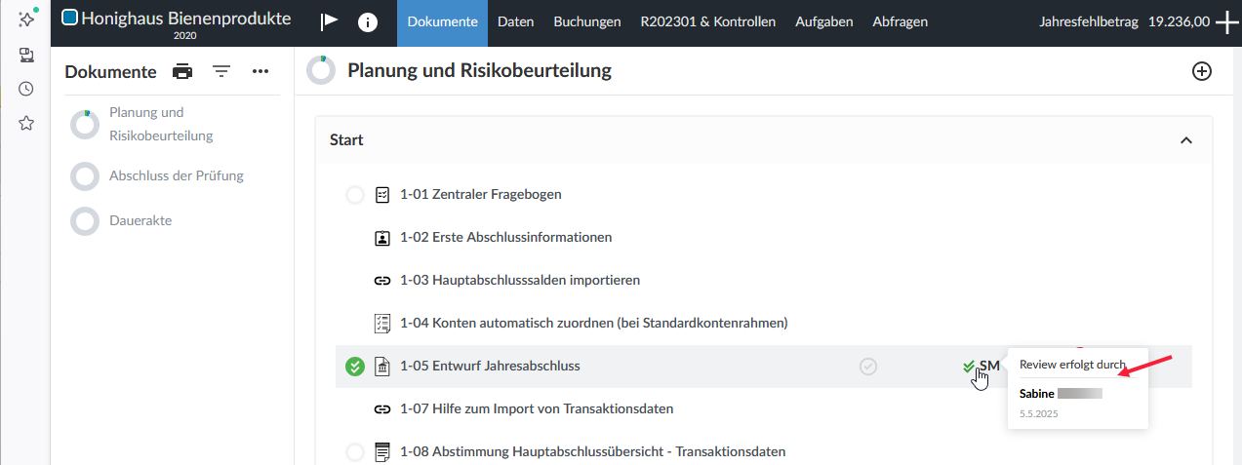Click the checklist icon of 1-01 Zentraler Fragebogen

[382, 195]
